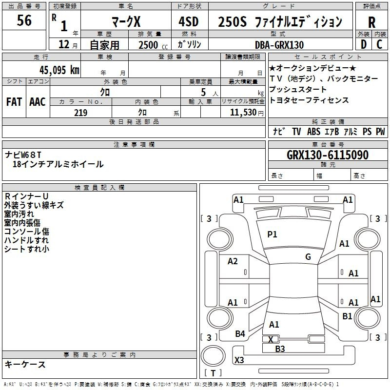
Task: Click the boxed X mark on trunk
Action: click(271, 339)
